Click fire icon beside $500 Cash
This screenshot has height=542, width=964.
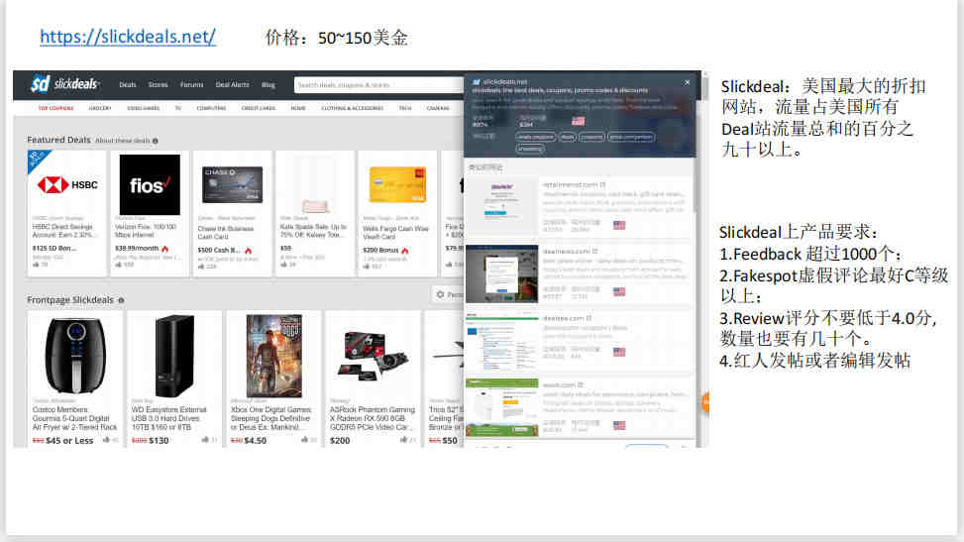[249, 251]
